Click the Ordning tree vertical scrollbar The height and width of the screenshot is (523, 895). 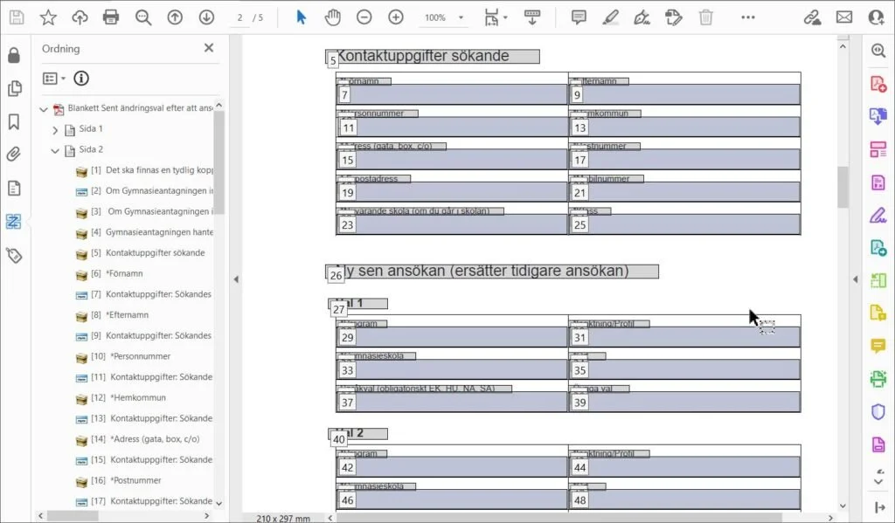tap(219, 162)
